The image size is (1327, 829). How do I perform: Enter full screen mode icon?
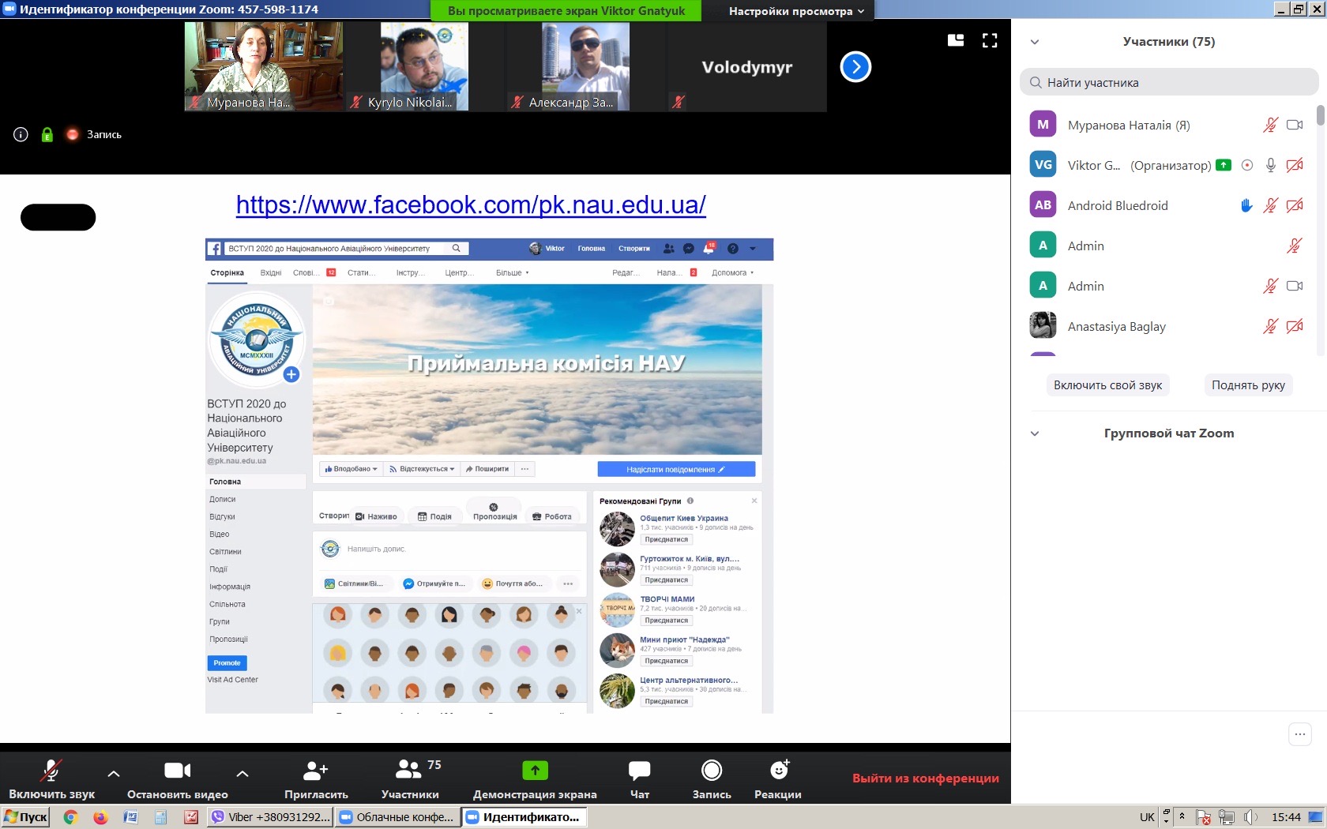point(990,40)
